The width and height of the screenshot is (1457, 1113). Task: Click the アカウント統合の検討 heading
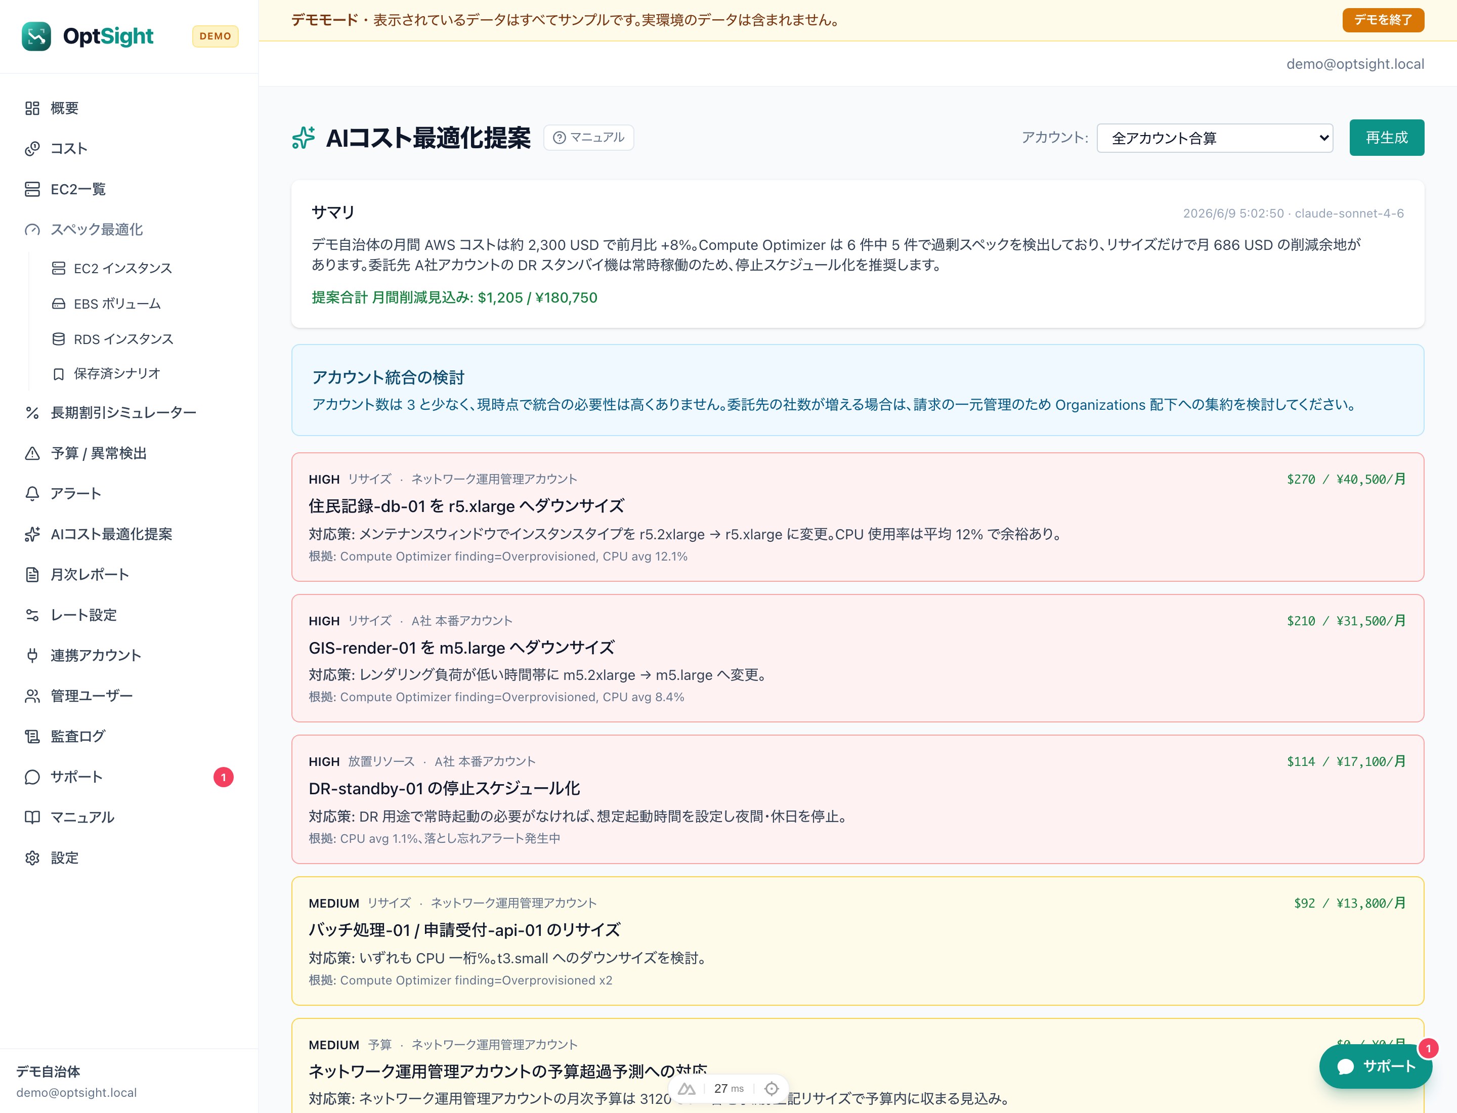pos(388,377)
